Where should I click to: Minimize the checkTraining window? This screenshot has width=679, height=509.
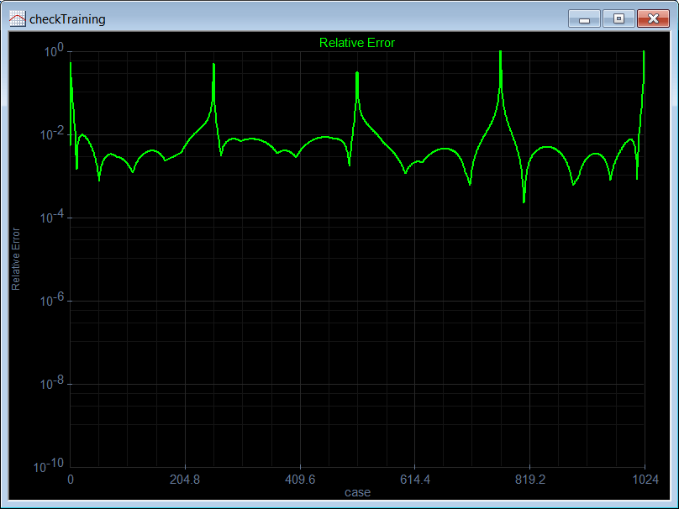584,19
